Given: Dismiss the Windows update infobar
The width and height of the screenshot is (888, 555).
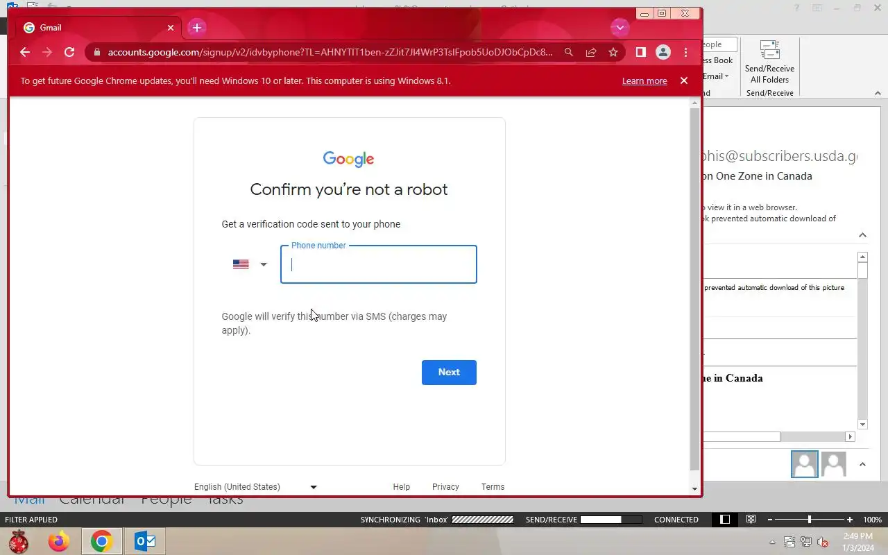Looking at the screenshot, I should point(684,80).
